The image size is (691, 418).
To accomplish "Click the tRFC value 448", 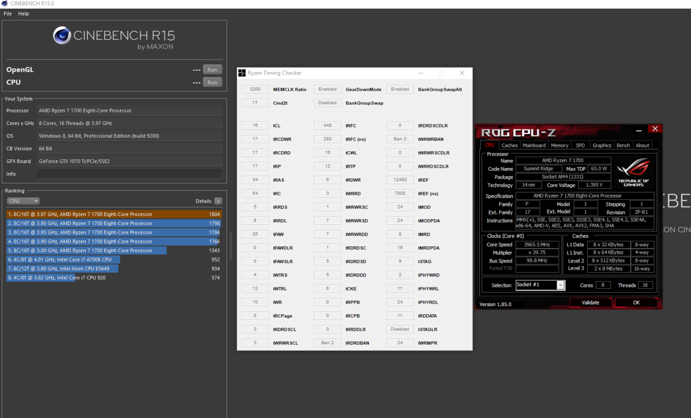I will click(327, 125).
